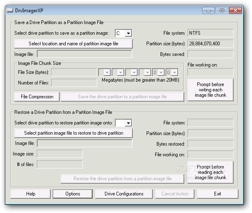
Task: Click Select location and name of partition image file
Action: coord(74,44)
